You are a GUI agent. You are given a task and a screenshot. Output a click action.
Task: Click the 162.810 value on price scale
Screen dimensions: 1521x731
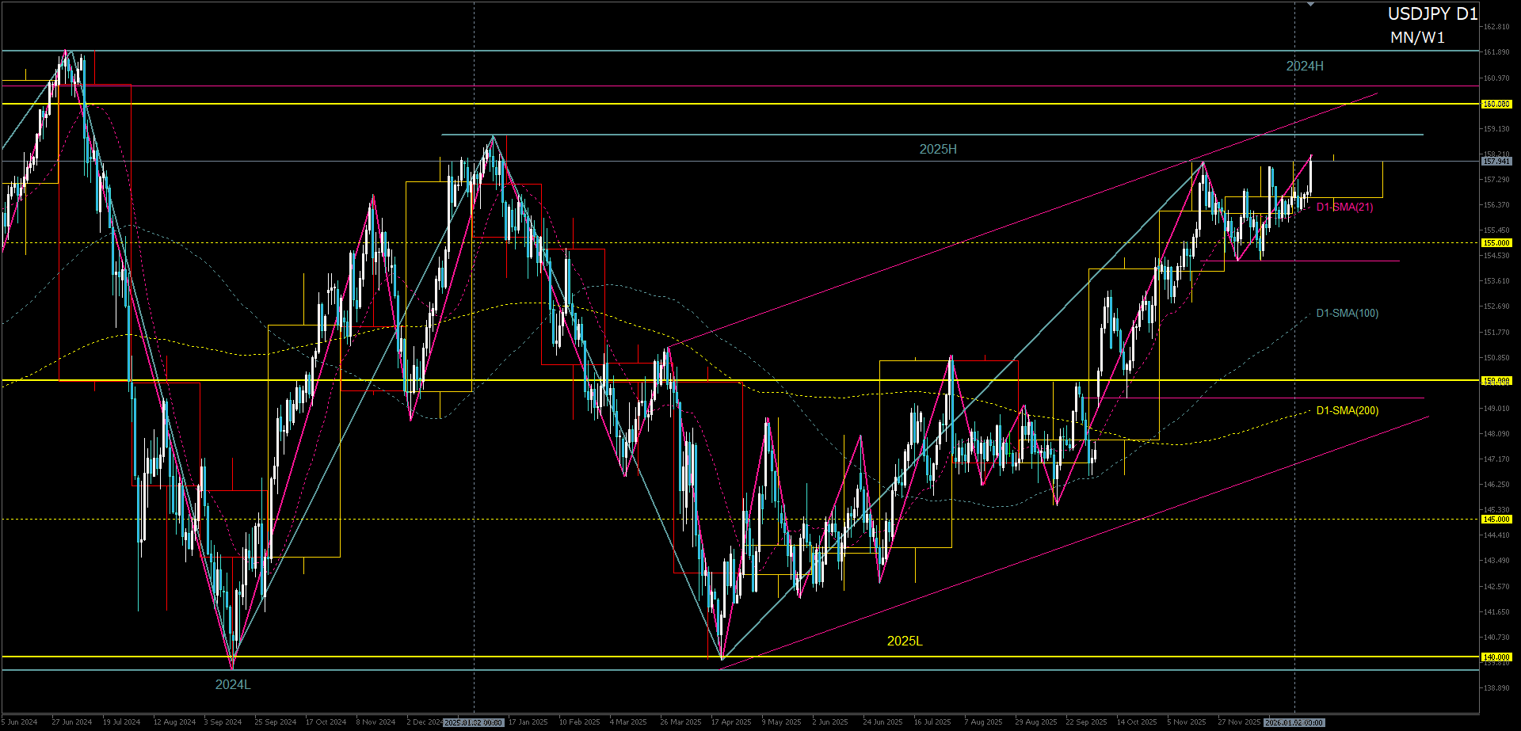click(x=1496, y=27)
